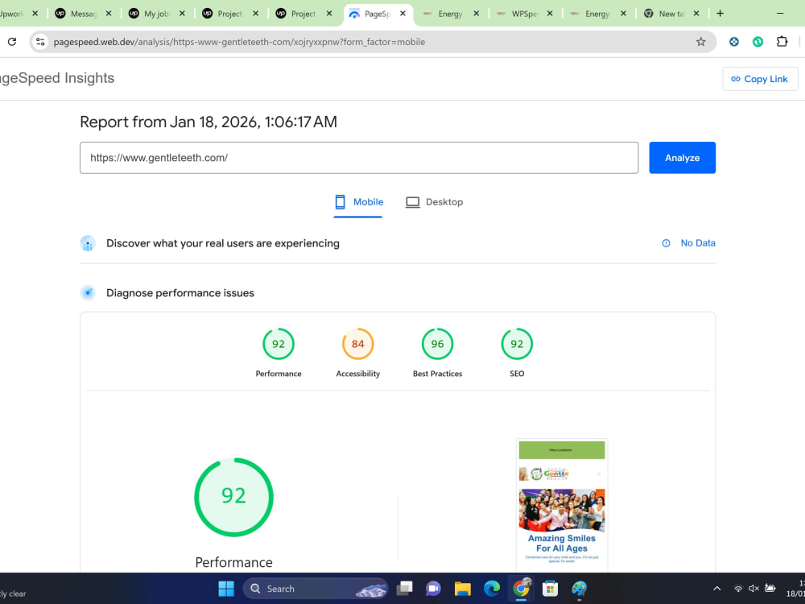Switch to the second Energy tab
This screenshot has height=604, width=805.
590,14
